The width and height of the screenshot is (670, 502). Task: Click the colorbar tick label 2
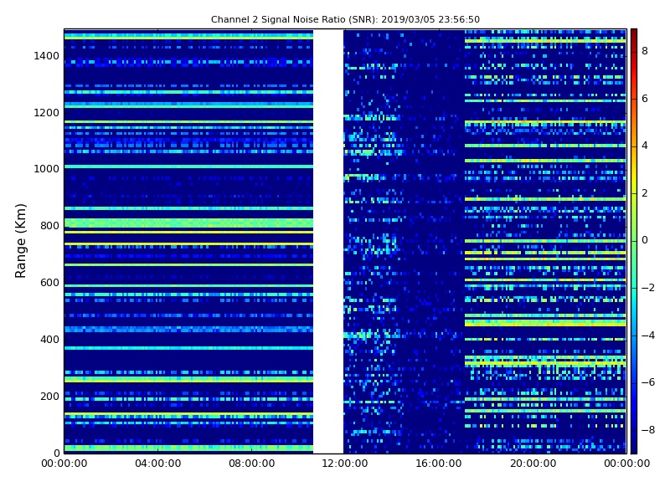tap(645, 193)
